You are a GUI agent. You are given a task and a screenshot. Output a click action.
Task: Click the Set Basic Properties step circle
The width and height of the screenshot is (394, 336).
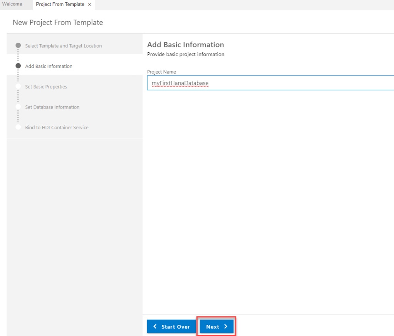pos(18,86)
